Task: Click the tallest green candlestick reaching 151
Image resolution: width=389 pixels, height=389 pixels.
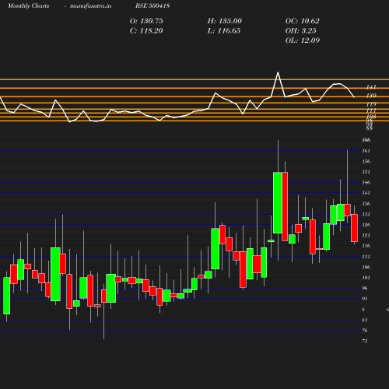Action: (278, 202)
